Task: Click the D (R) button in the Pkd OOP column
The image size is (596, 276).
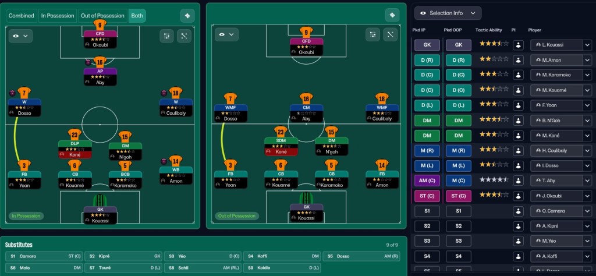Action: (459, 60)
